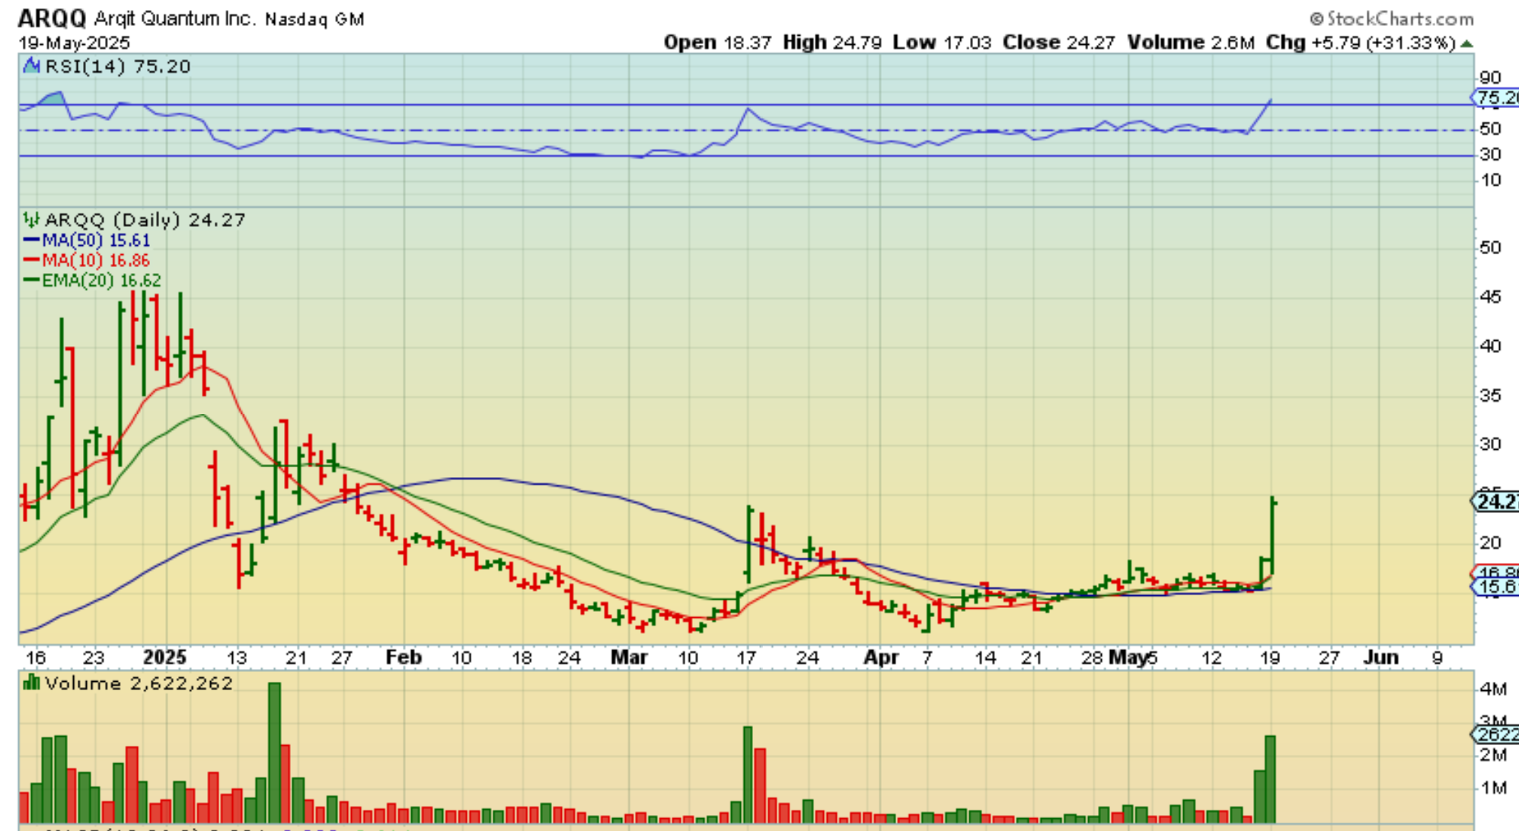Click the green EMA(20) legend swatch
1519x831 pixels.
pyautogui.click(x=31, y=280)
